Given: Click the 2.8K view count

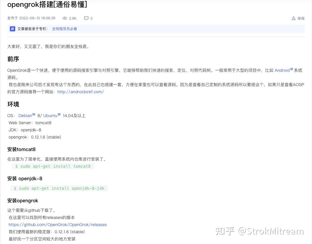Looking at the screenshot, I should tap(73, 18).
